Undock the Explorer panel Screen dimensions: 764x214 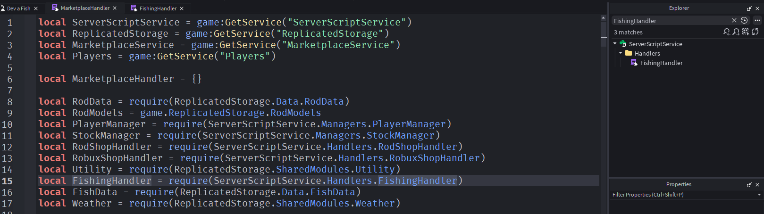pyautogui.click(x=749, y=8)
